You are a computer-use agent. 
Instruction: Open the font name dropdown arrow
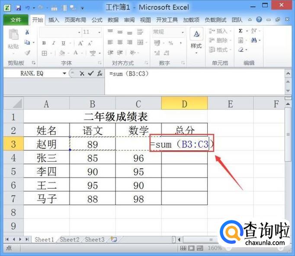tap(79, 32)
